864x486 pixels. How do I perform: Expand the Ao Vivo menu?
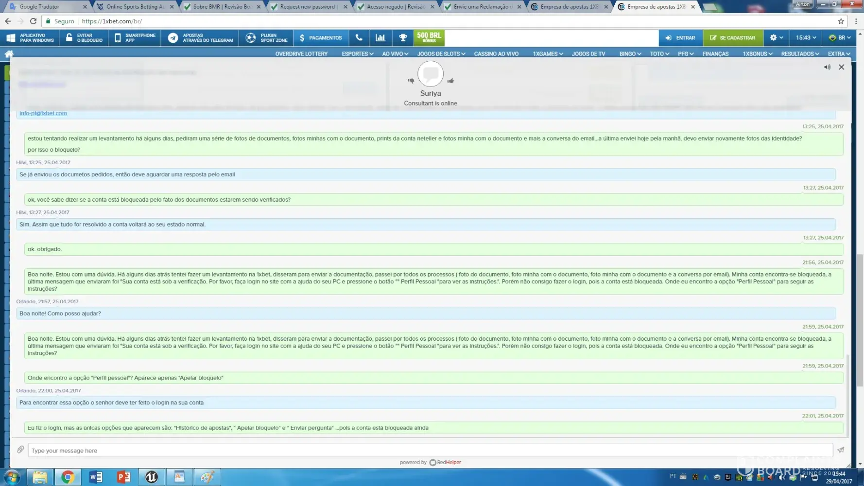pos(395,54)
